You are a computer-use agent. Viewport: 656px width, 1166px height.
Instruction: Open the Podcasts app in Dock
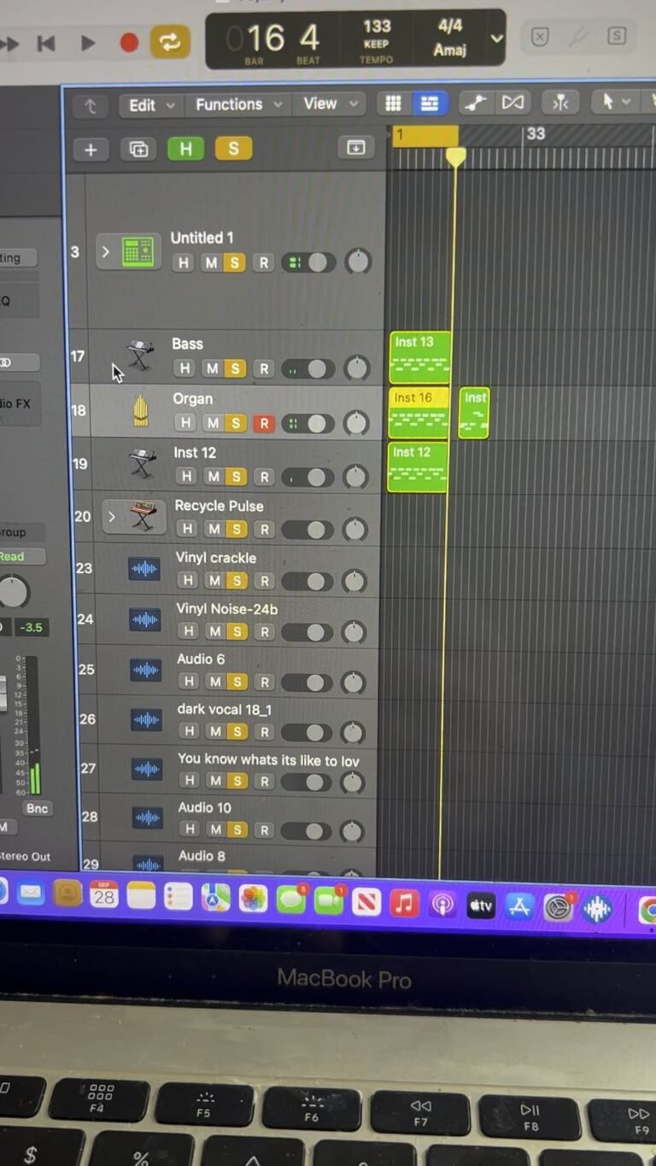click(x=442, y=904)
